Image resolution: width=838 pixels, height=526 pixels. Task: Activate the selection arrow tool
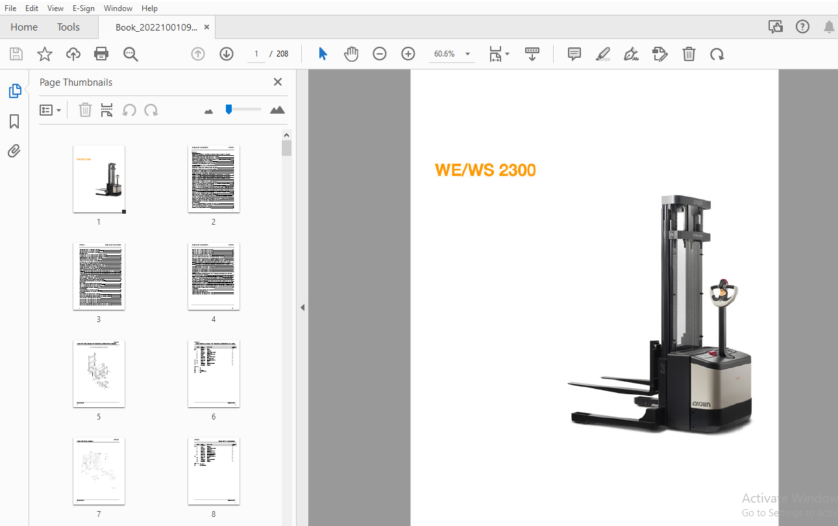point(323,54)
